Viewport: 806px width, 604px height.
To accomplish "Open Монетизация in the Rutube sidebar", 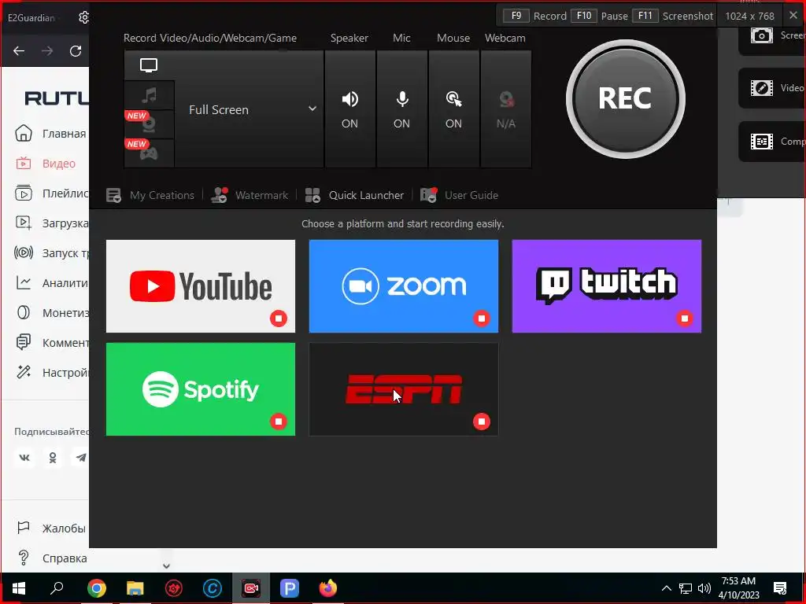I will (51, 312).
